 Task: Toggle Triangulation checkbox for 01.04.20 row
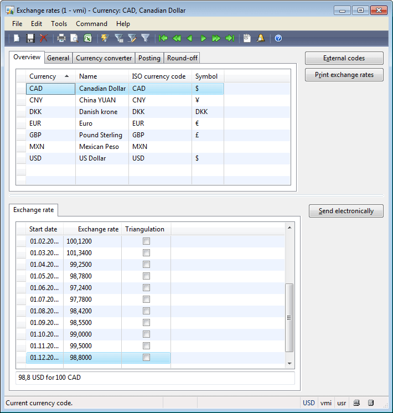tap(146, 264)
